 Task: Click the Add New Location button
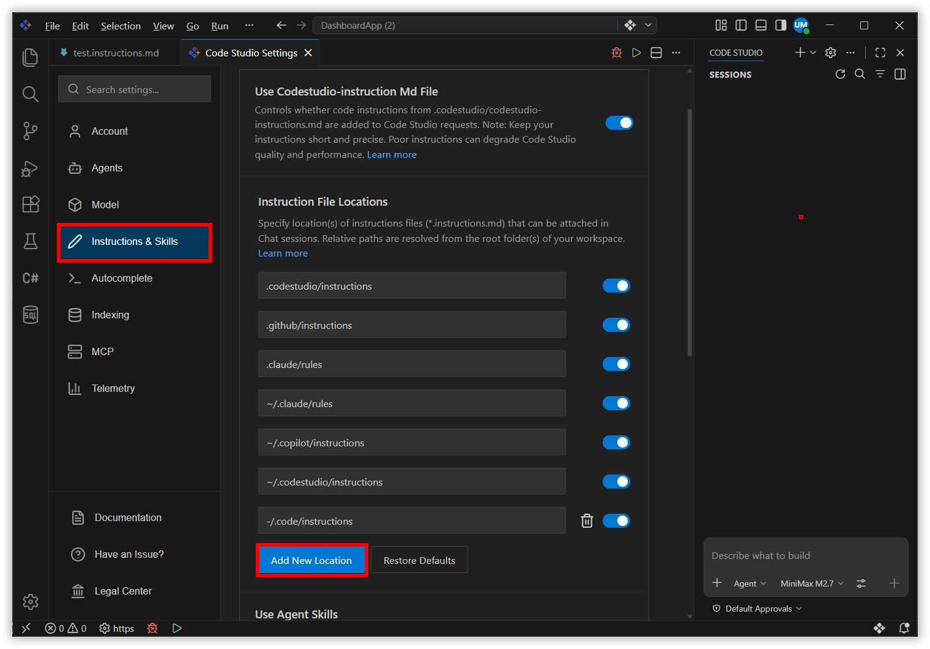(x=311, y=560)
